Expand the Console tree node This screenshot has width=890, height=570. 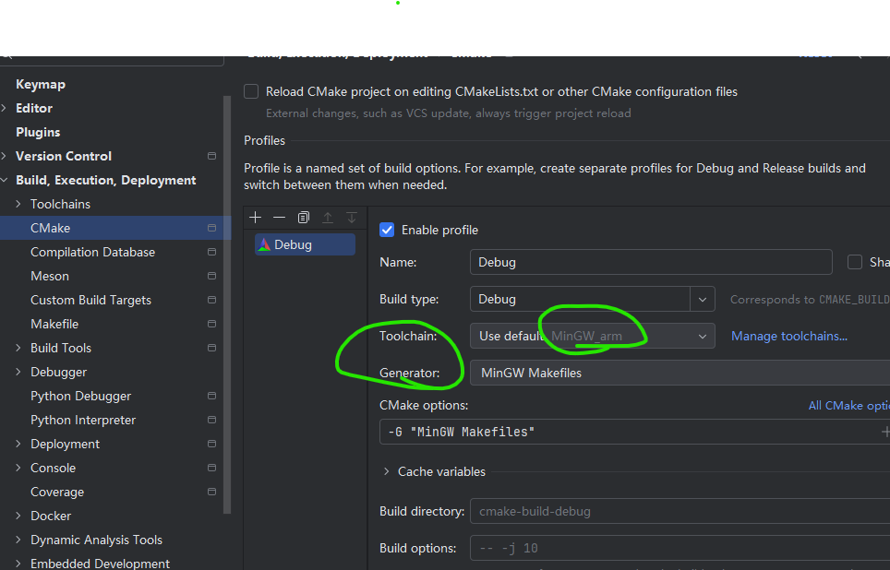pyautogui.click(x=18, y=468)
